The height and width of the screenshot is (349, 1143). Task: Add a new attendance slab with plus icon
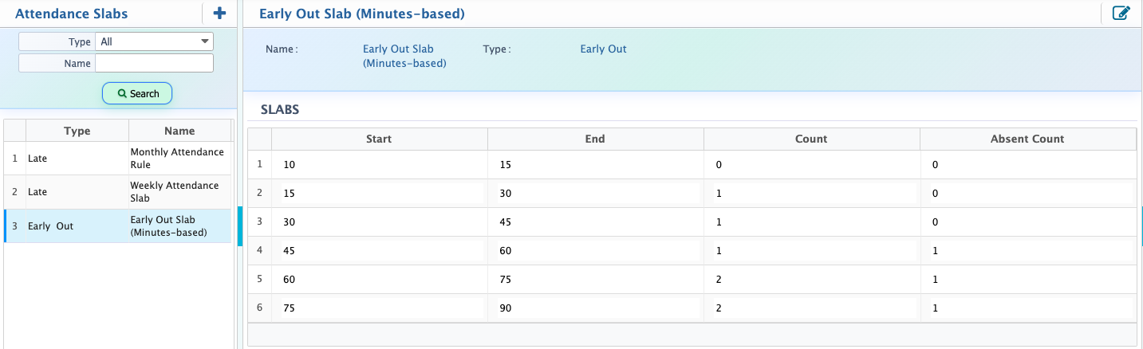pyautogui.click(x=220, y=13)
